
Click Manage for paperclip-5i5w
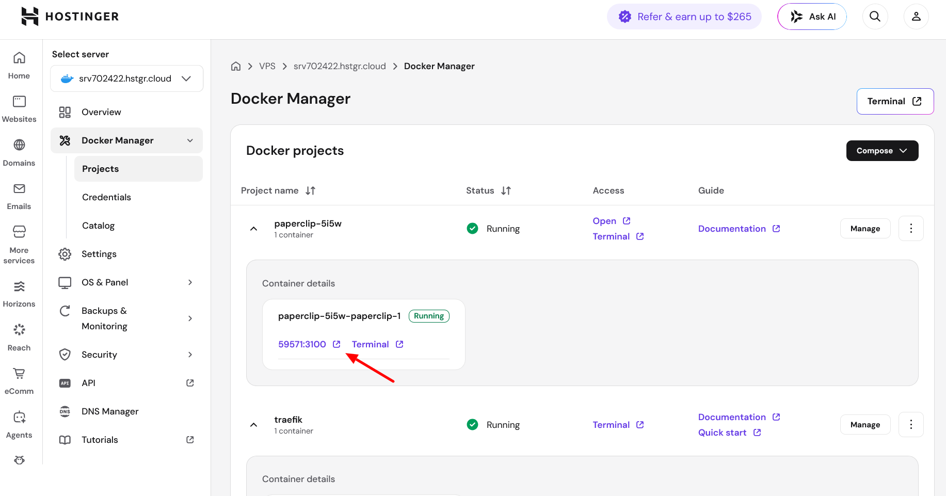pos(865,229)
